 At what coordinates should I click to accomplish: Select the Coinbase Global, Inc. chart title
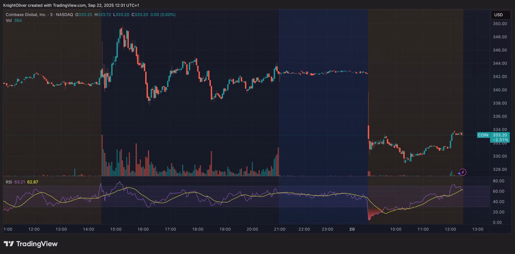coord(26,15)
